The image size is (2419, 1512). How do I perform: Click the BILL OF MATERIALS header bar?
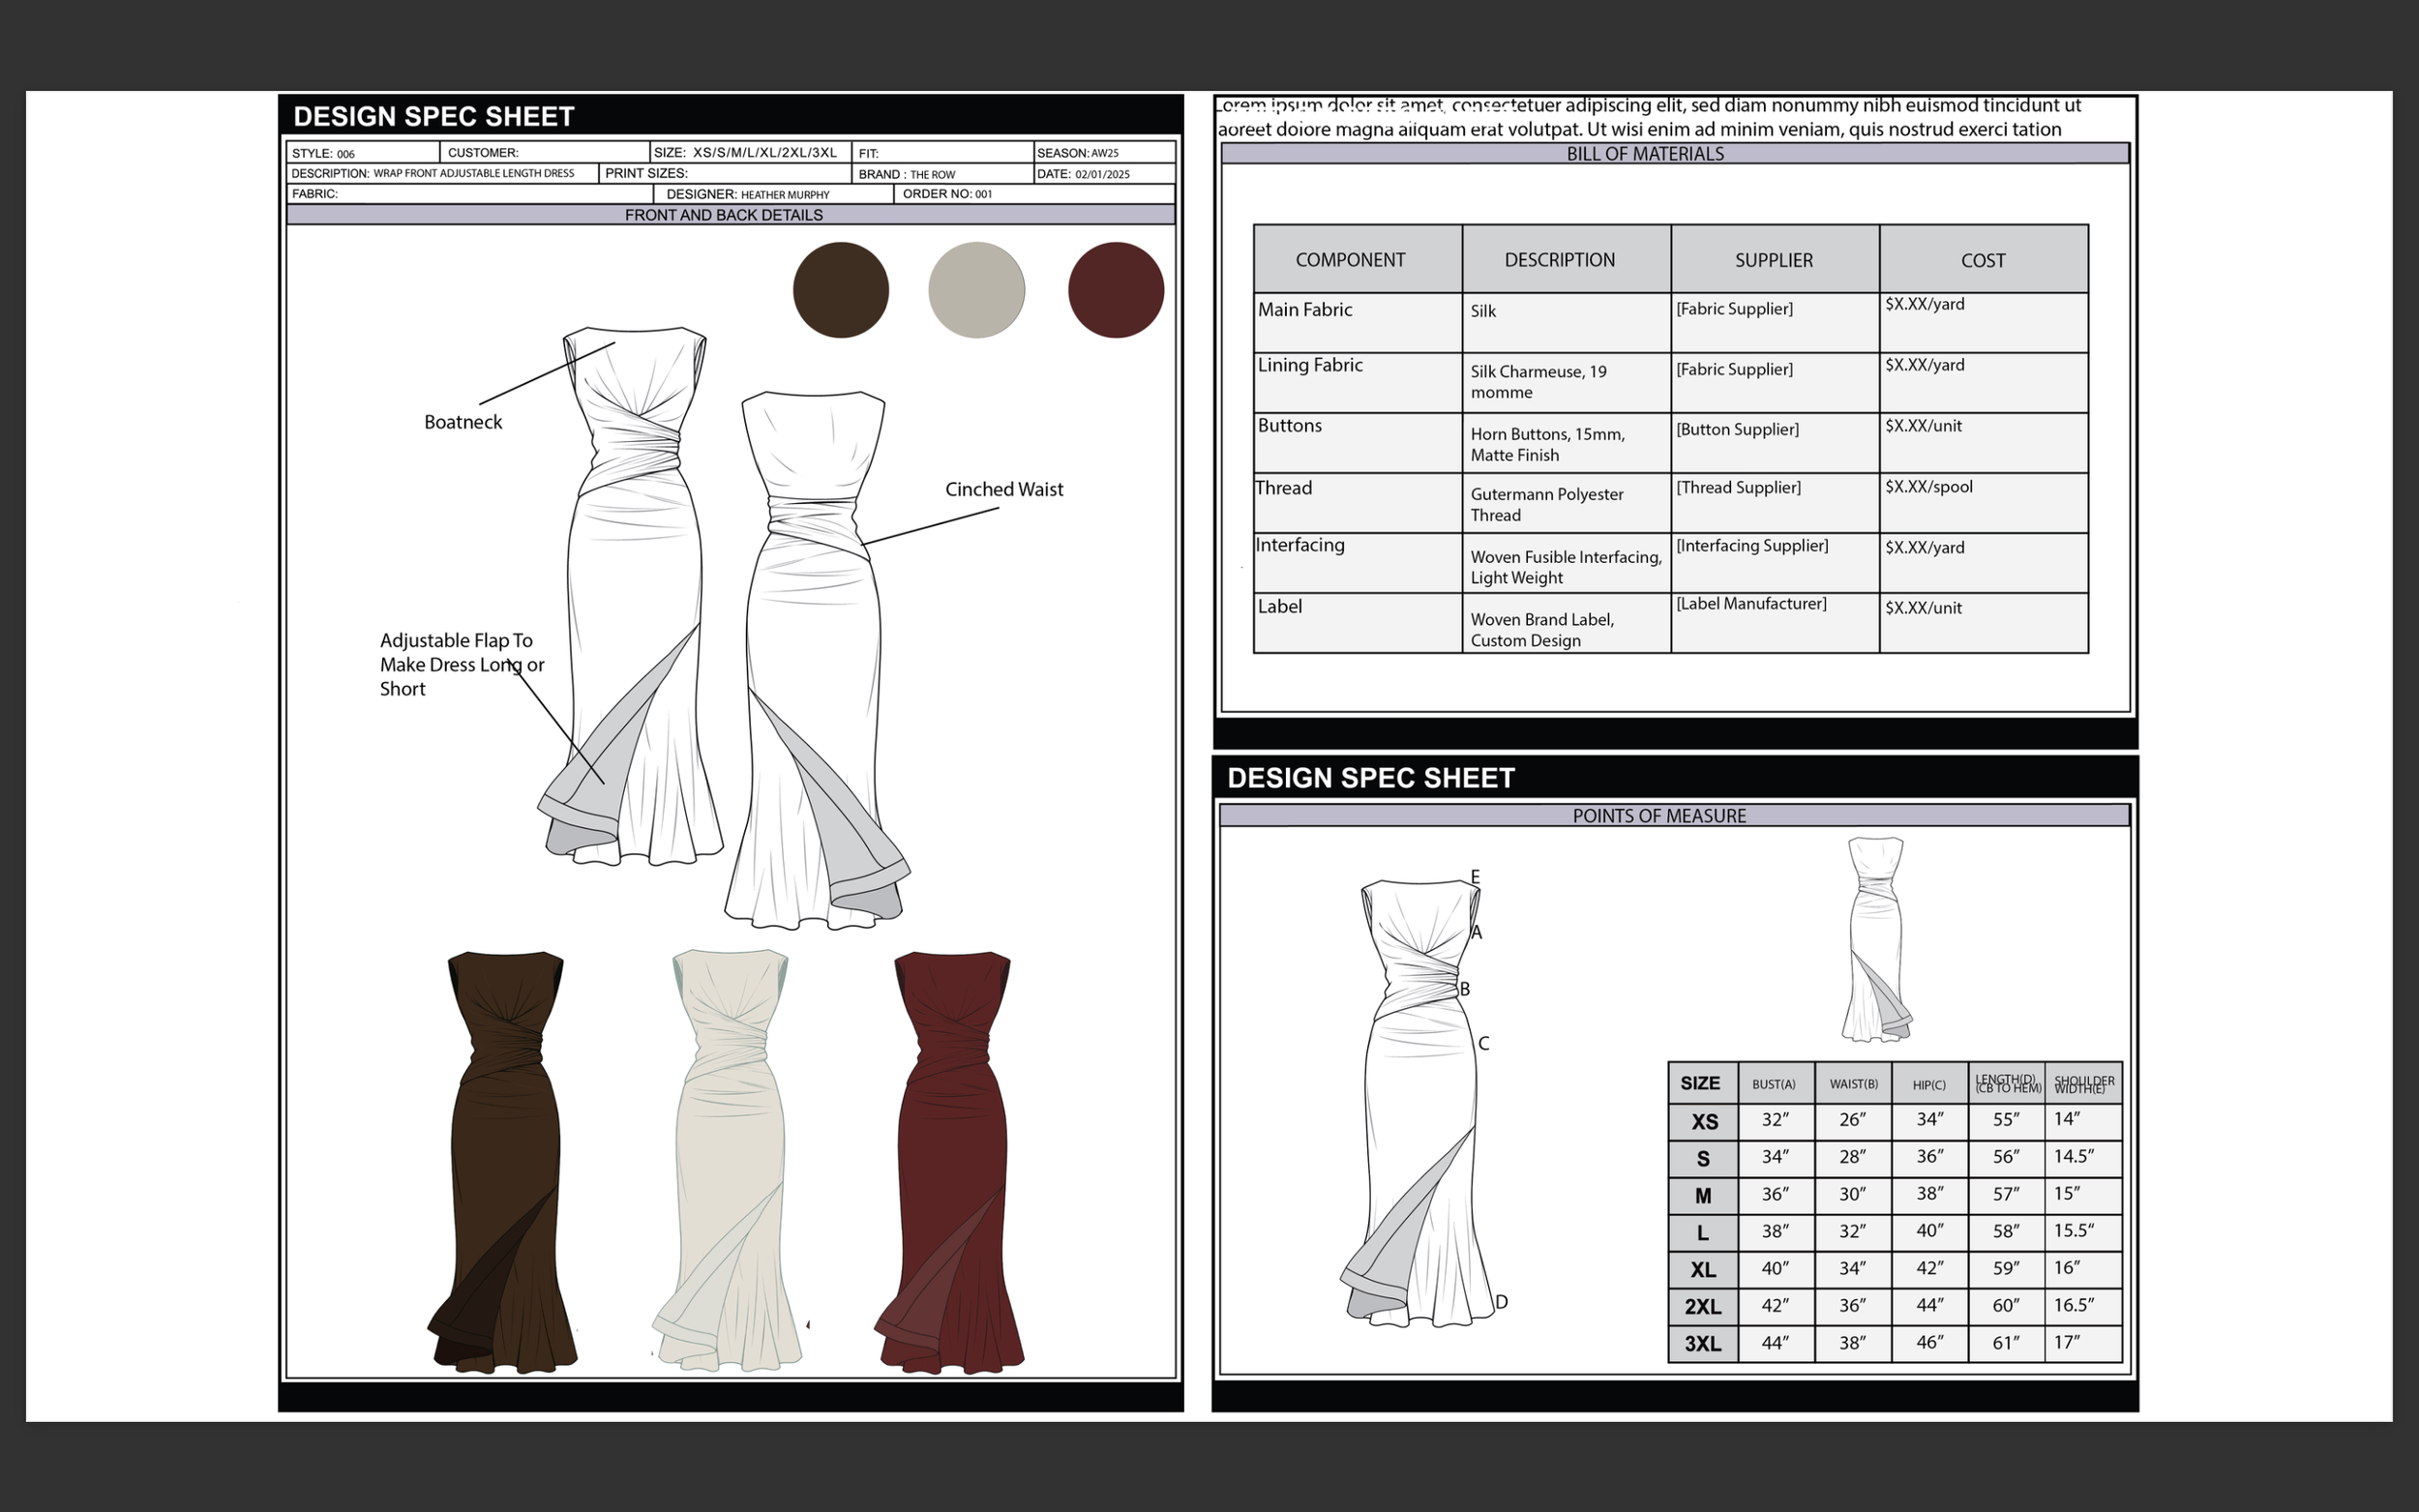tap(1645, 154)
